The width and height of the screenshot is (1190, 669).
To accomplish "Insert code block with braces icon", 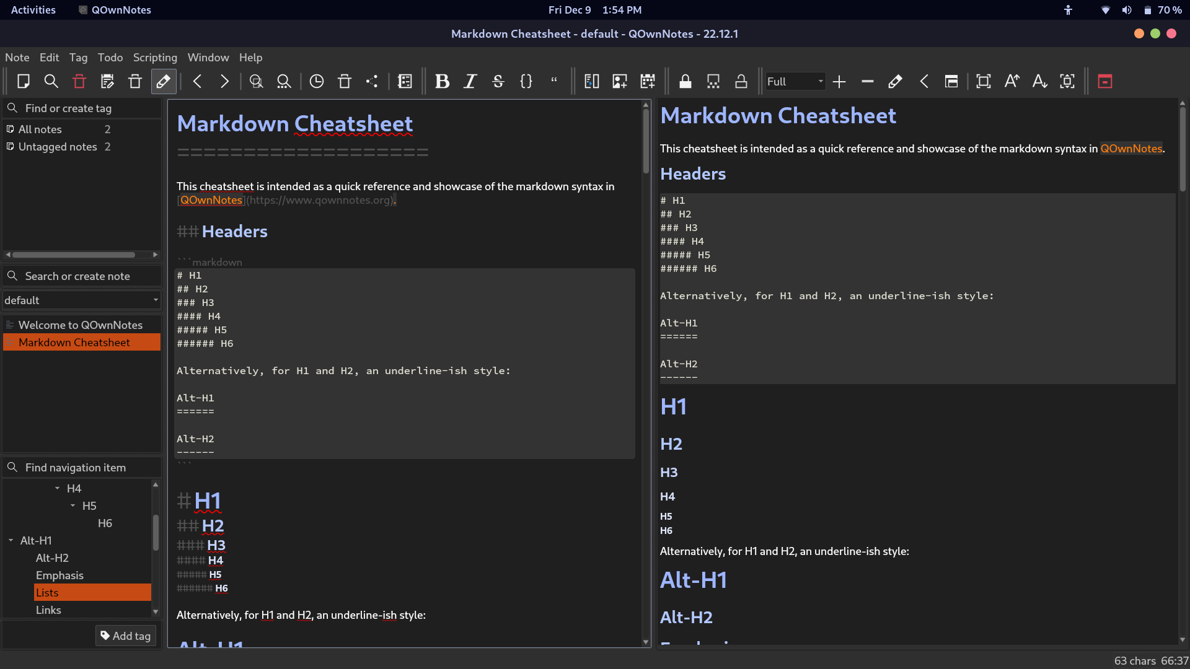I will click(526, 81).
